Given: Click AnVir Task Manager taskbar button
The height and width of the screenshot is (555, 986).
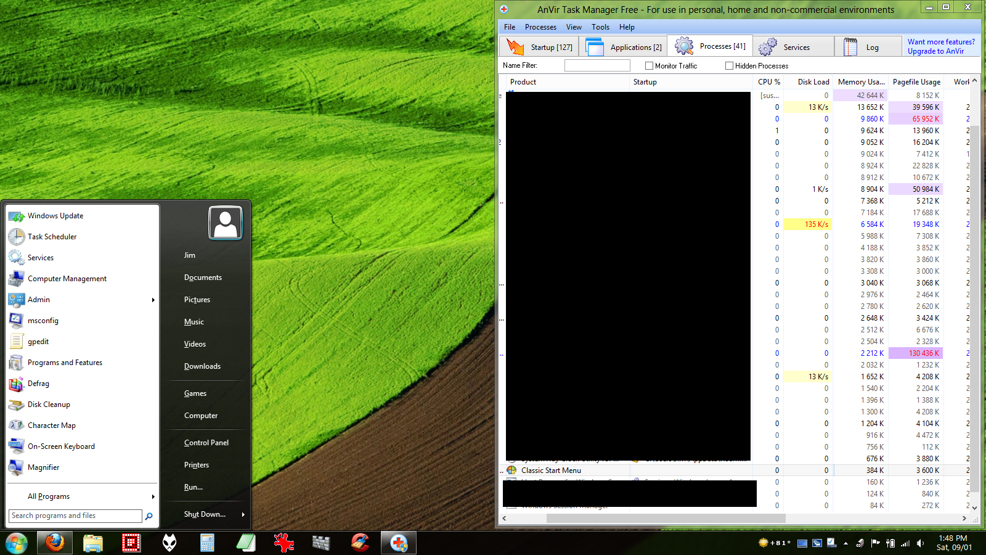Looking at the screenshot, I should [x=399, y=543].
